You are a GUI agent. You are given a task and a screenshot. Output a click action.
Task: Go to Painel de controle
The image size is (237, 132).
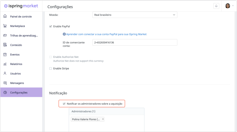pyautogui.click(x=21, y=17)
